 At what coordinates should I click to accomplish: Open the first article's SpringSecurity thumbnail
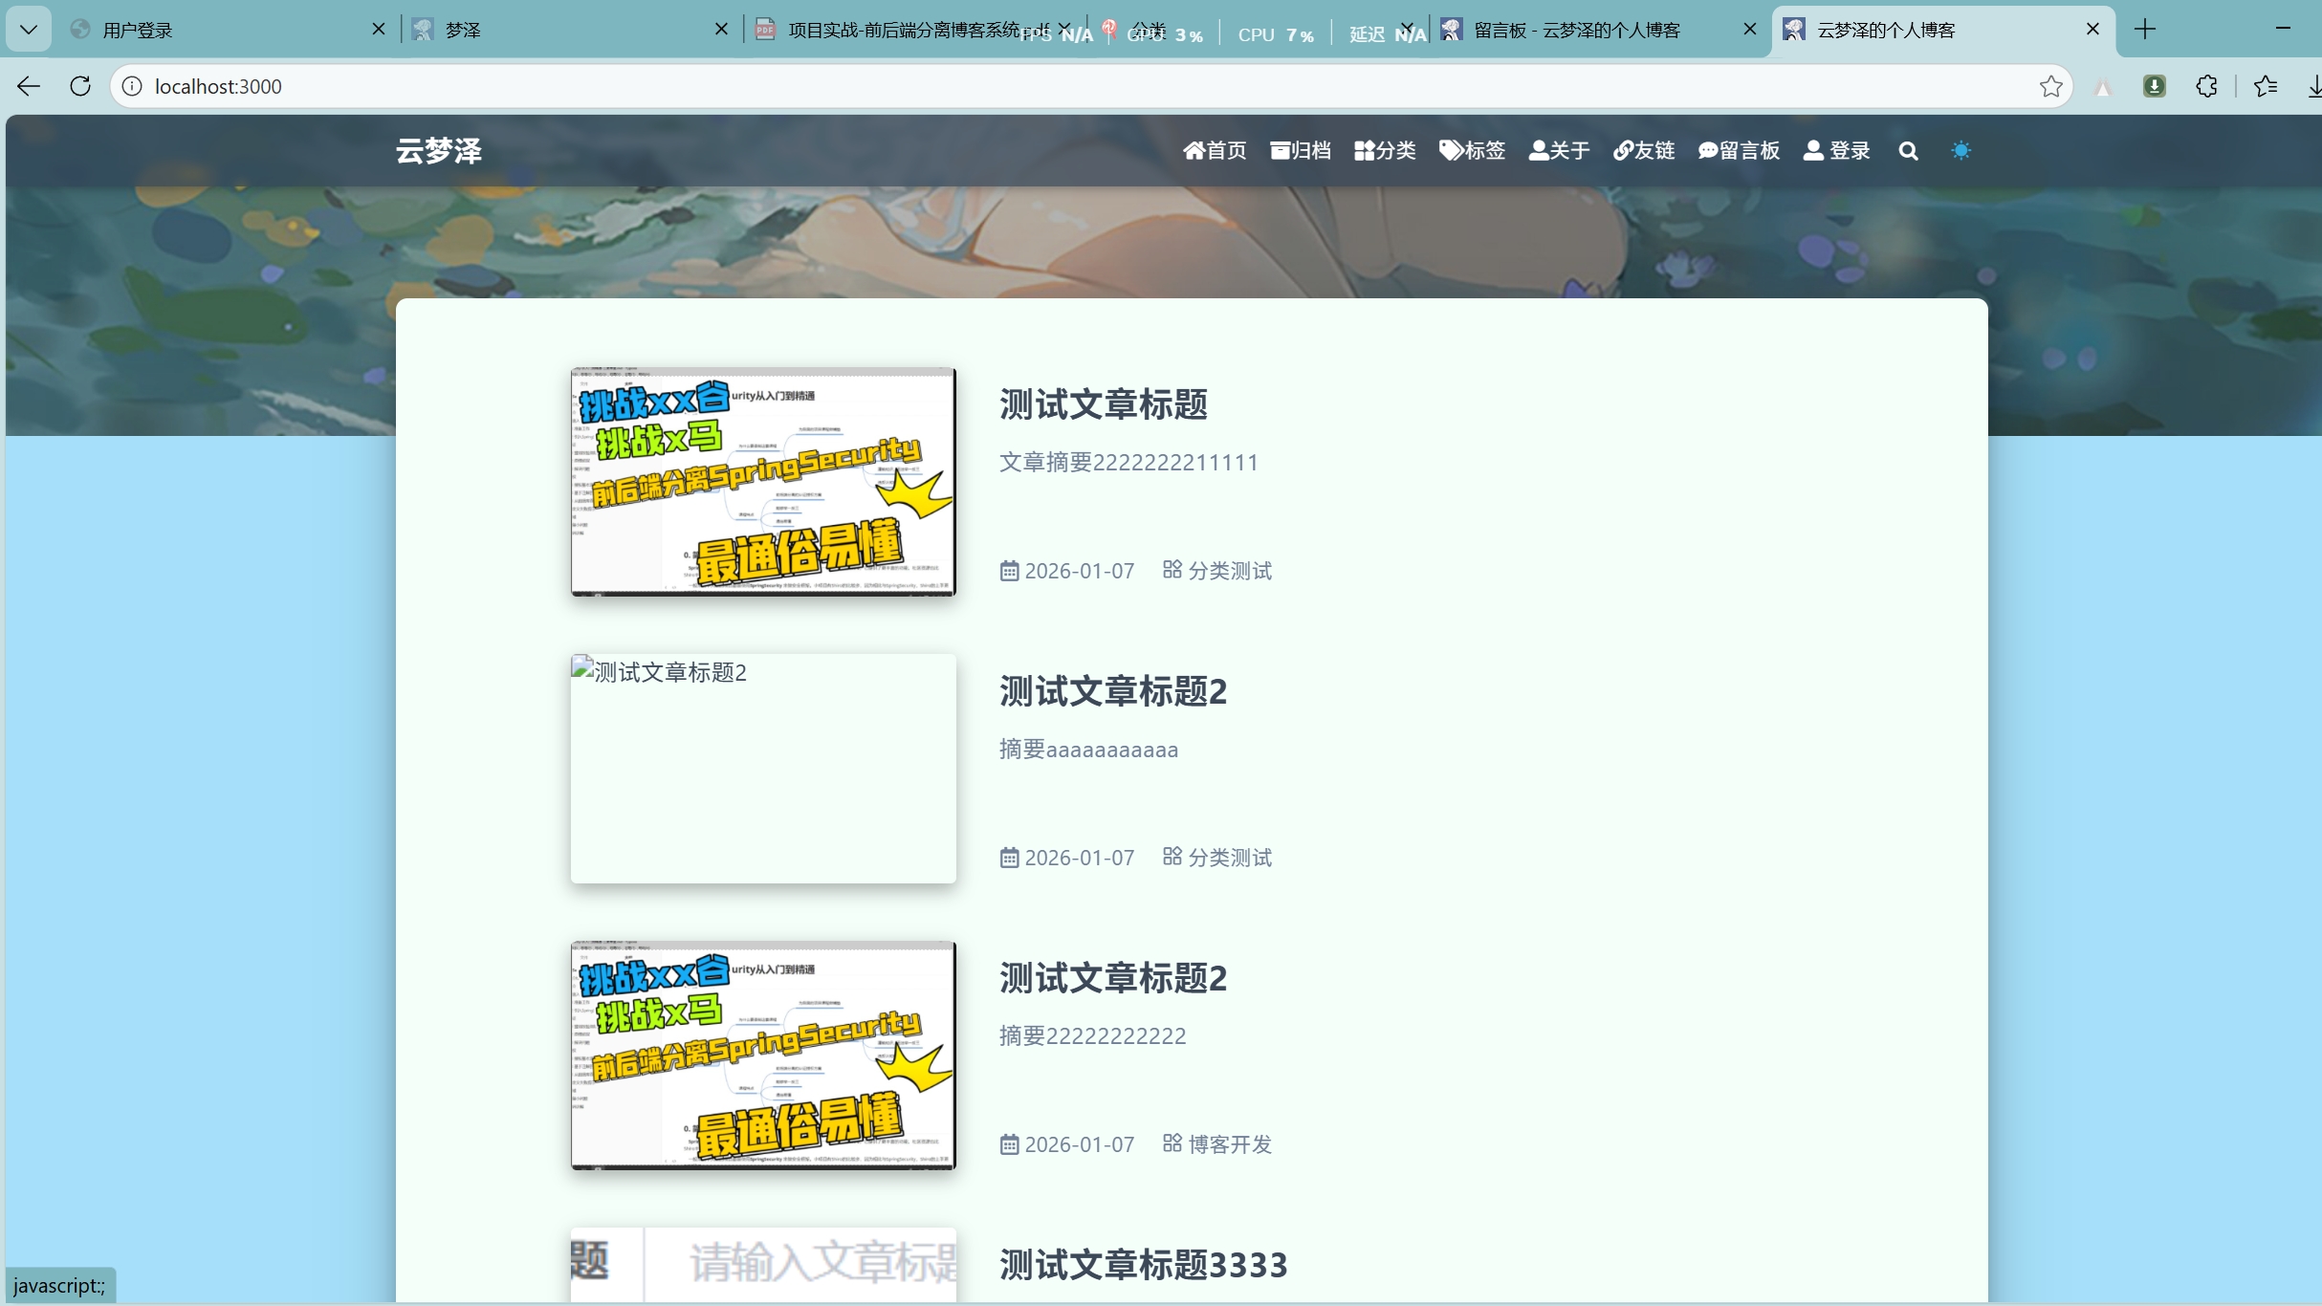tap(763, 482)
